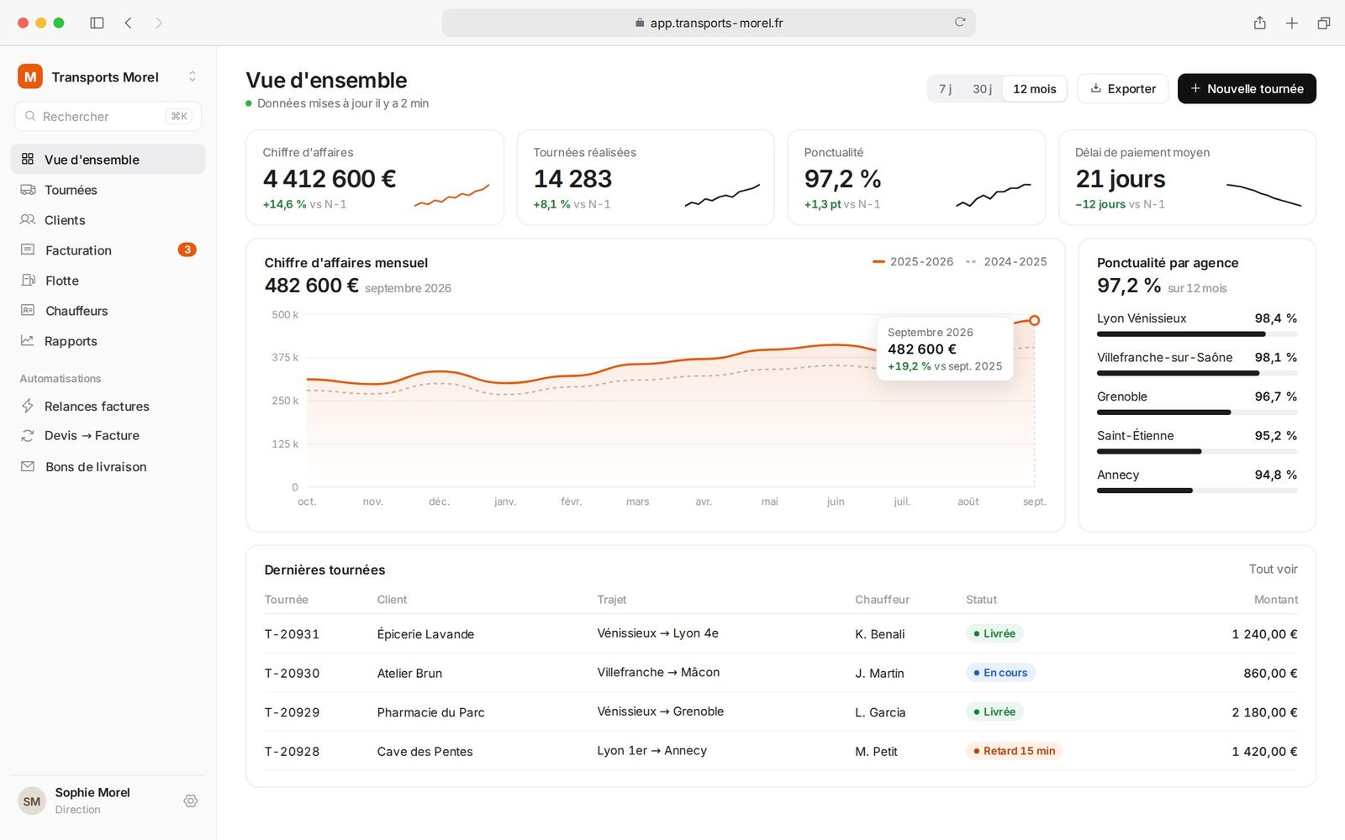The width and height of the screenshot is (1345, 840).
Task: Open a new browser tab with plus
Action: point(1292,23)
